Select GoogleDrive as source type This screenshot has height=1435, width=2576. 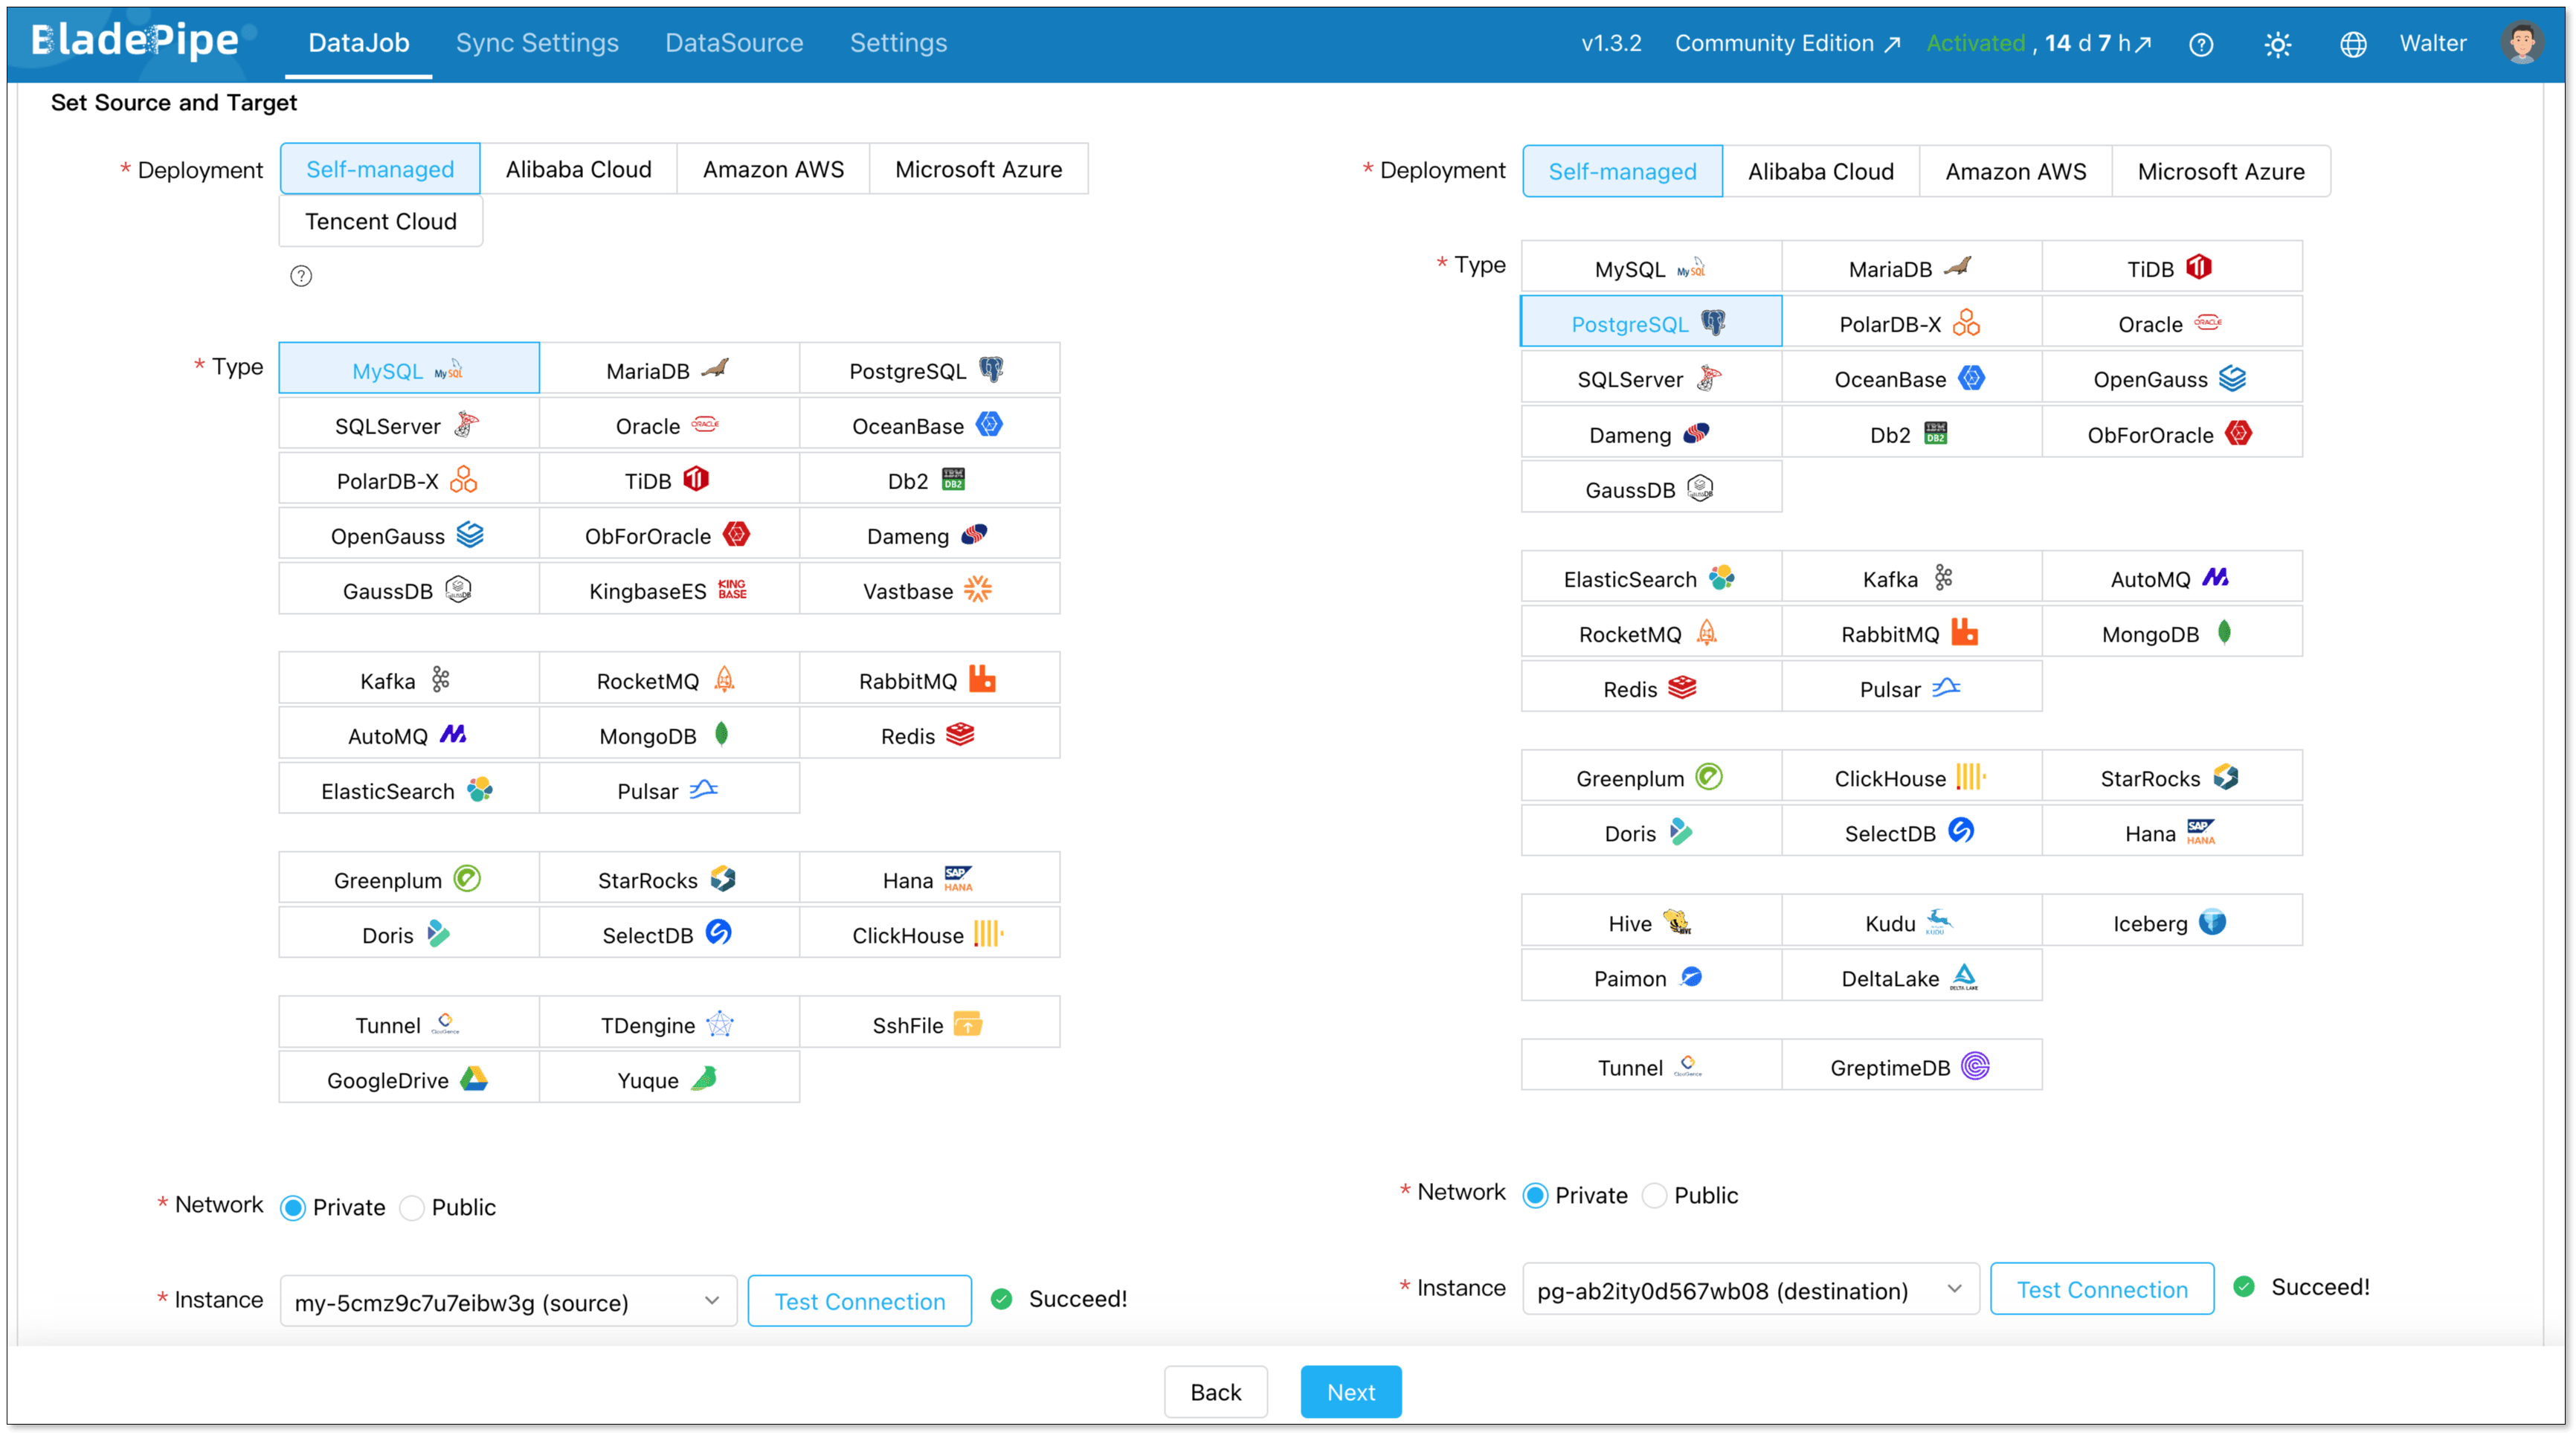[x=408, y=1079]
